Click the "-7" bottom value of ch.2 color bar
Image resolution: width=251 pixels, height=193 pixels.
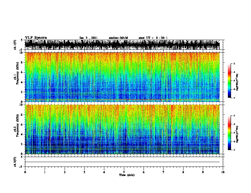coord(234,150)
